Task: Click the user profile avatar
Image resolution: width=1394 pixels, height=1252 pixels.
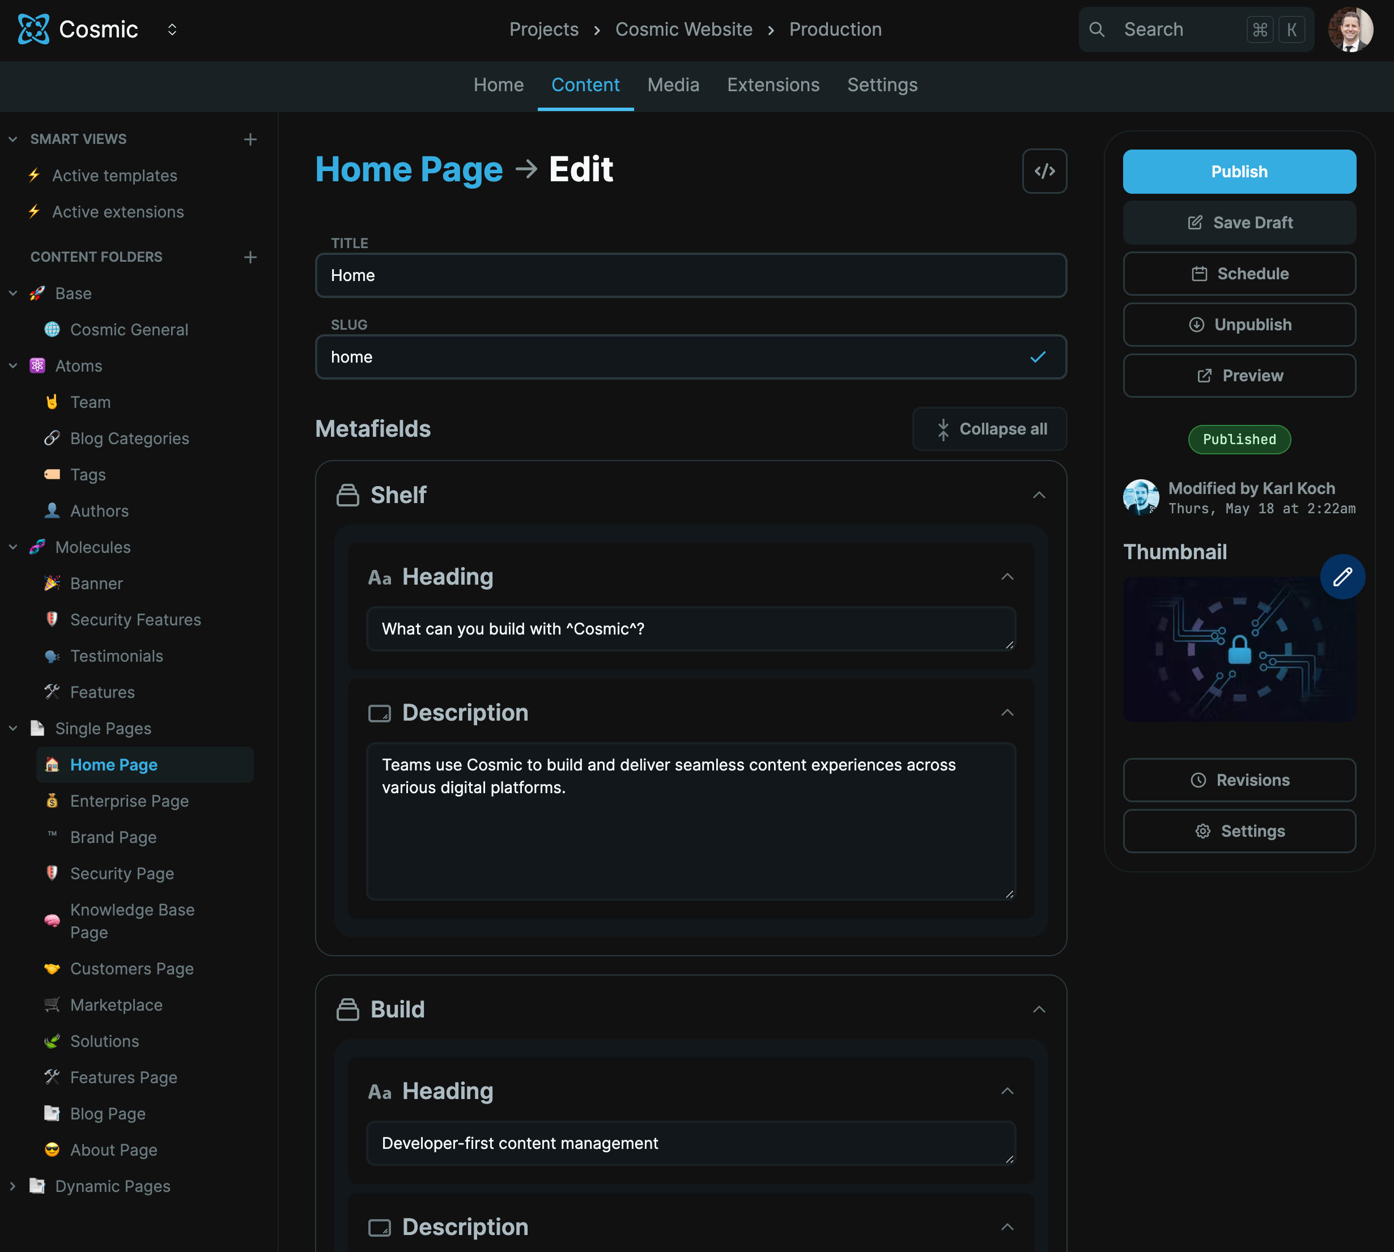Action: pyautogui.click(x=1350, y=29)
